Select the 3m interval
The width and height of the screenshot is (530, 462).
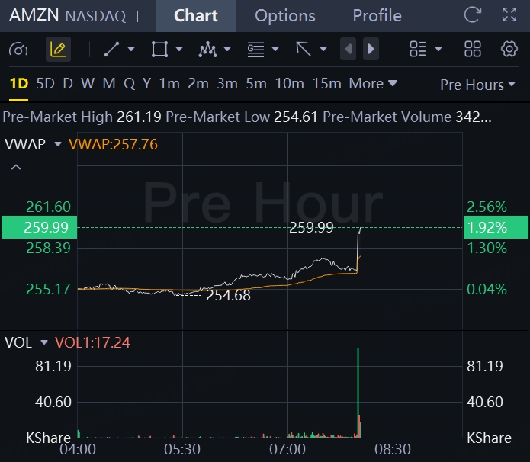pos(227,83)
